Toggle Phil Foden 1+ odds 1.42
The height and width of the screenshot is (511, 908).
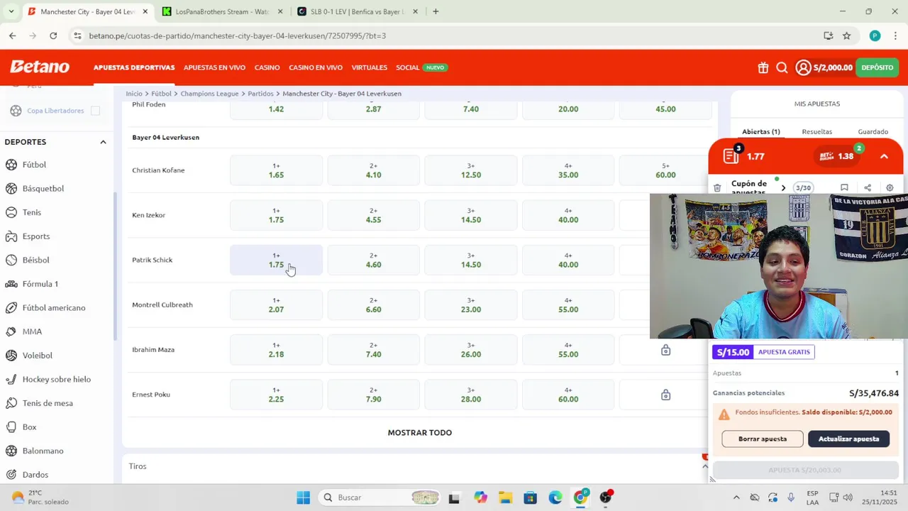[x=276, y=108]
